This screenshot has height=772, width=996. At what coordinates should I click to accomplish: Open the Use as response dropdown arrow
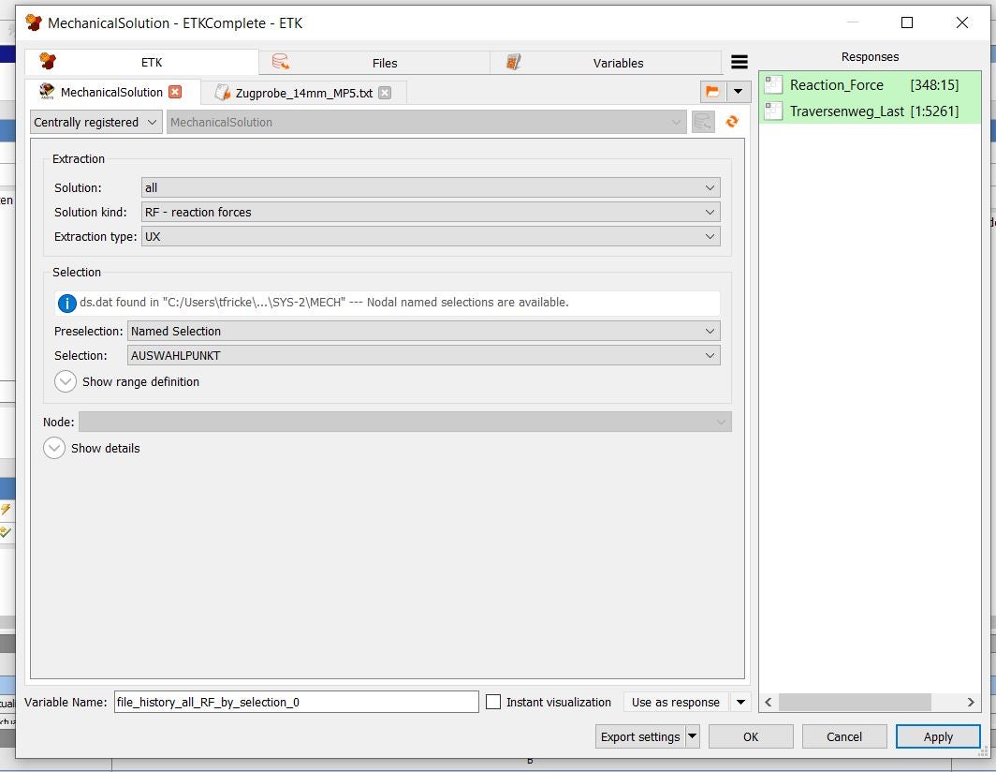(740, 702)
